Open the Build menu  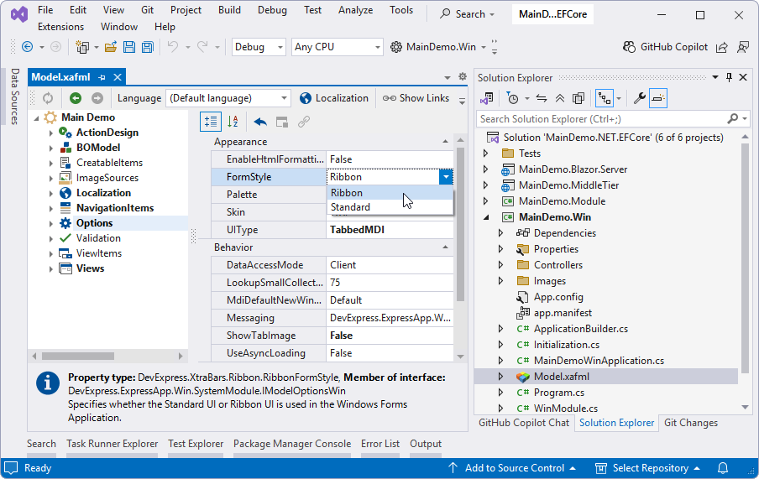[x=229, y=10]
